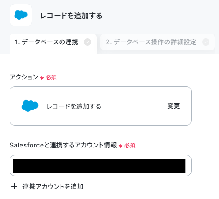Viewport: 219px width, 199px height.
Task: Click the red asterisk after アカウント情報 label
Action: (x=121, y=146)
